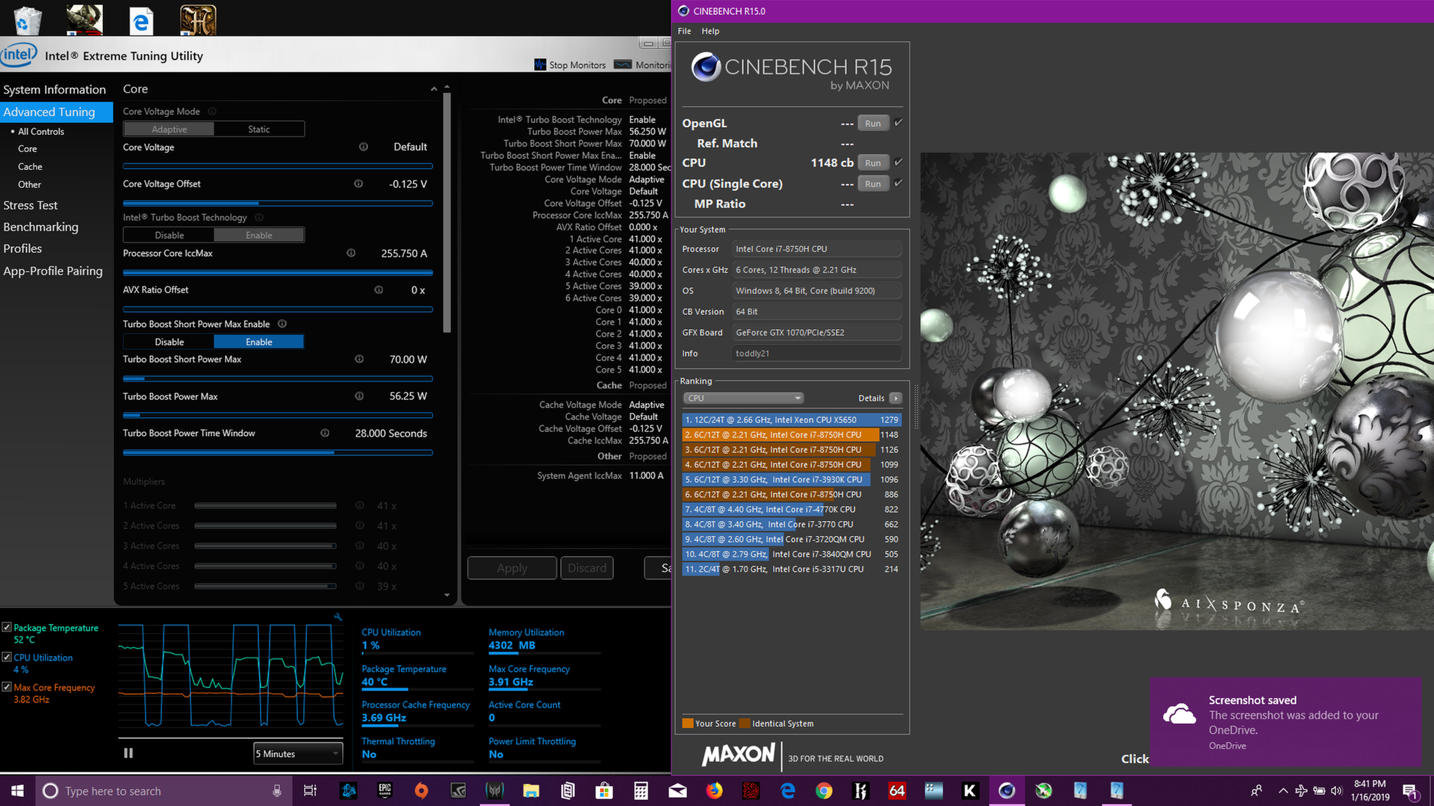Adjust the Turbo Boost Short Power Max slider

click(278, 378)
